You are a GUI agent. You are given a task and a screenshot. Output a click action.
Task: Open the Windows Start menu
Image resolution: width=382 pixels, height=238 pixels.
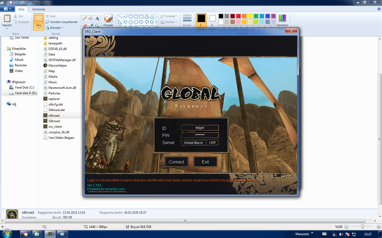point(7,234)
